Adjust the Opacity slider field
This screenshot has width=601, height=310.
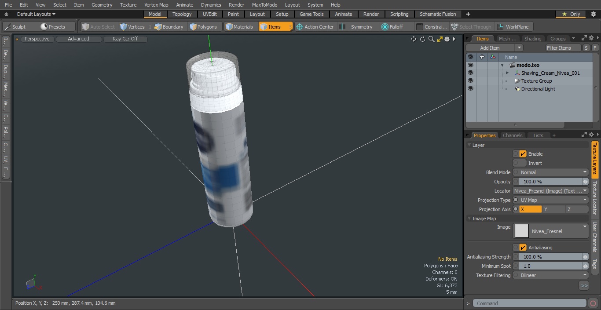pos(550,182)
